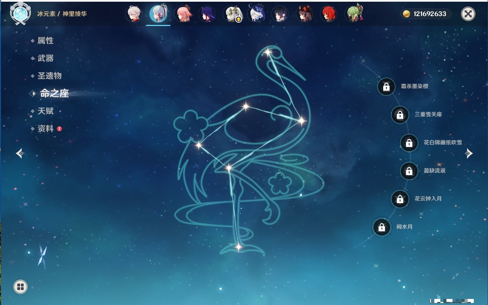Select the 命之座 constellation page

(54, 93)
